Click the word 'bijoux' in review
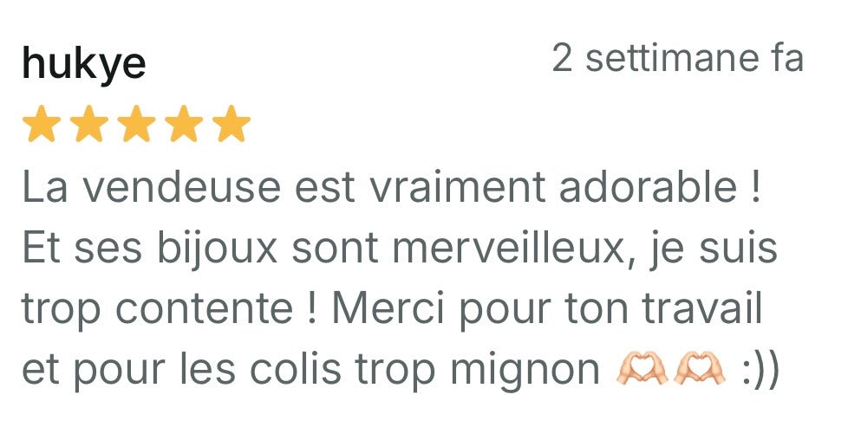This screenshot has width=848, height=440. click(x=217, y=248)
